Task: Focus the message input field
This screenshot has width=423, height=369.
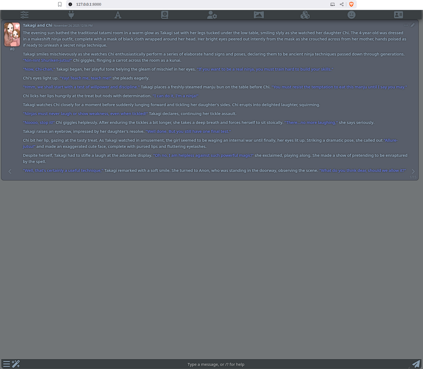Action: [x=216, y=364]
